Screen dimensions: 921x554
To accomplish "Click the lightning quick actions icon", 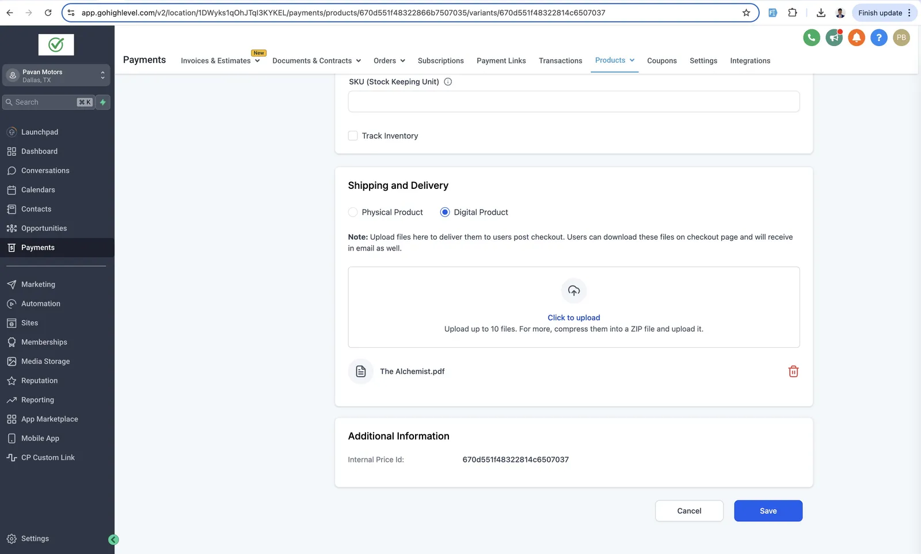I will point(103,102).
